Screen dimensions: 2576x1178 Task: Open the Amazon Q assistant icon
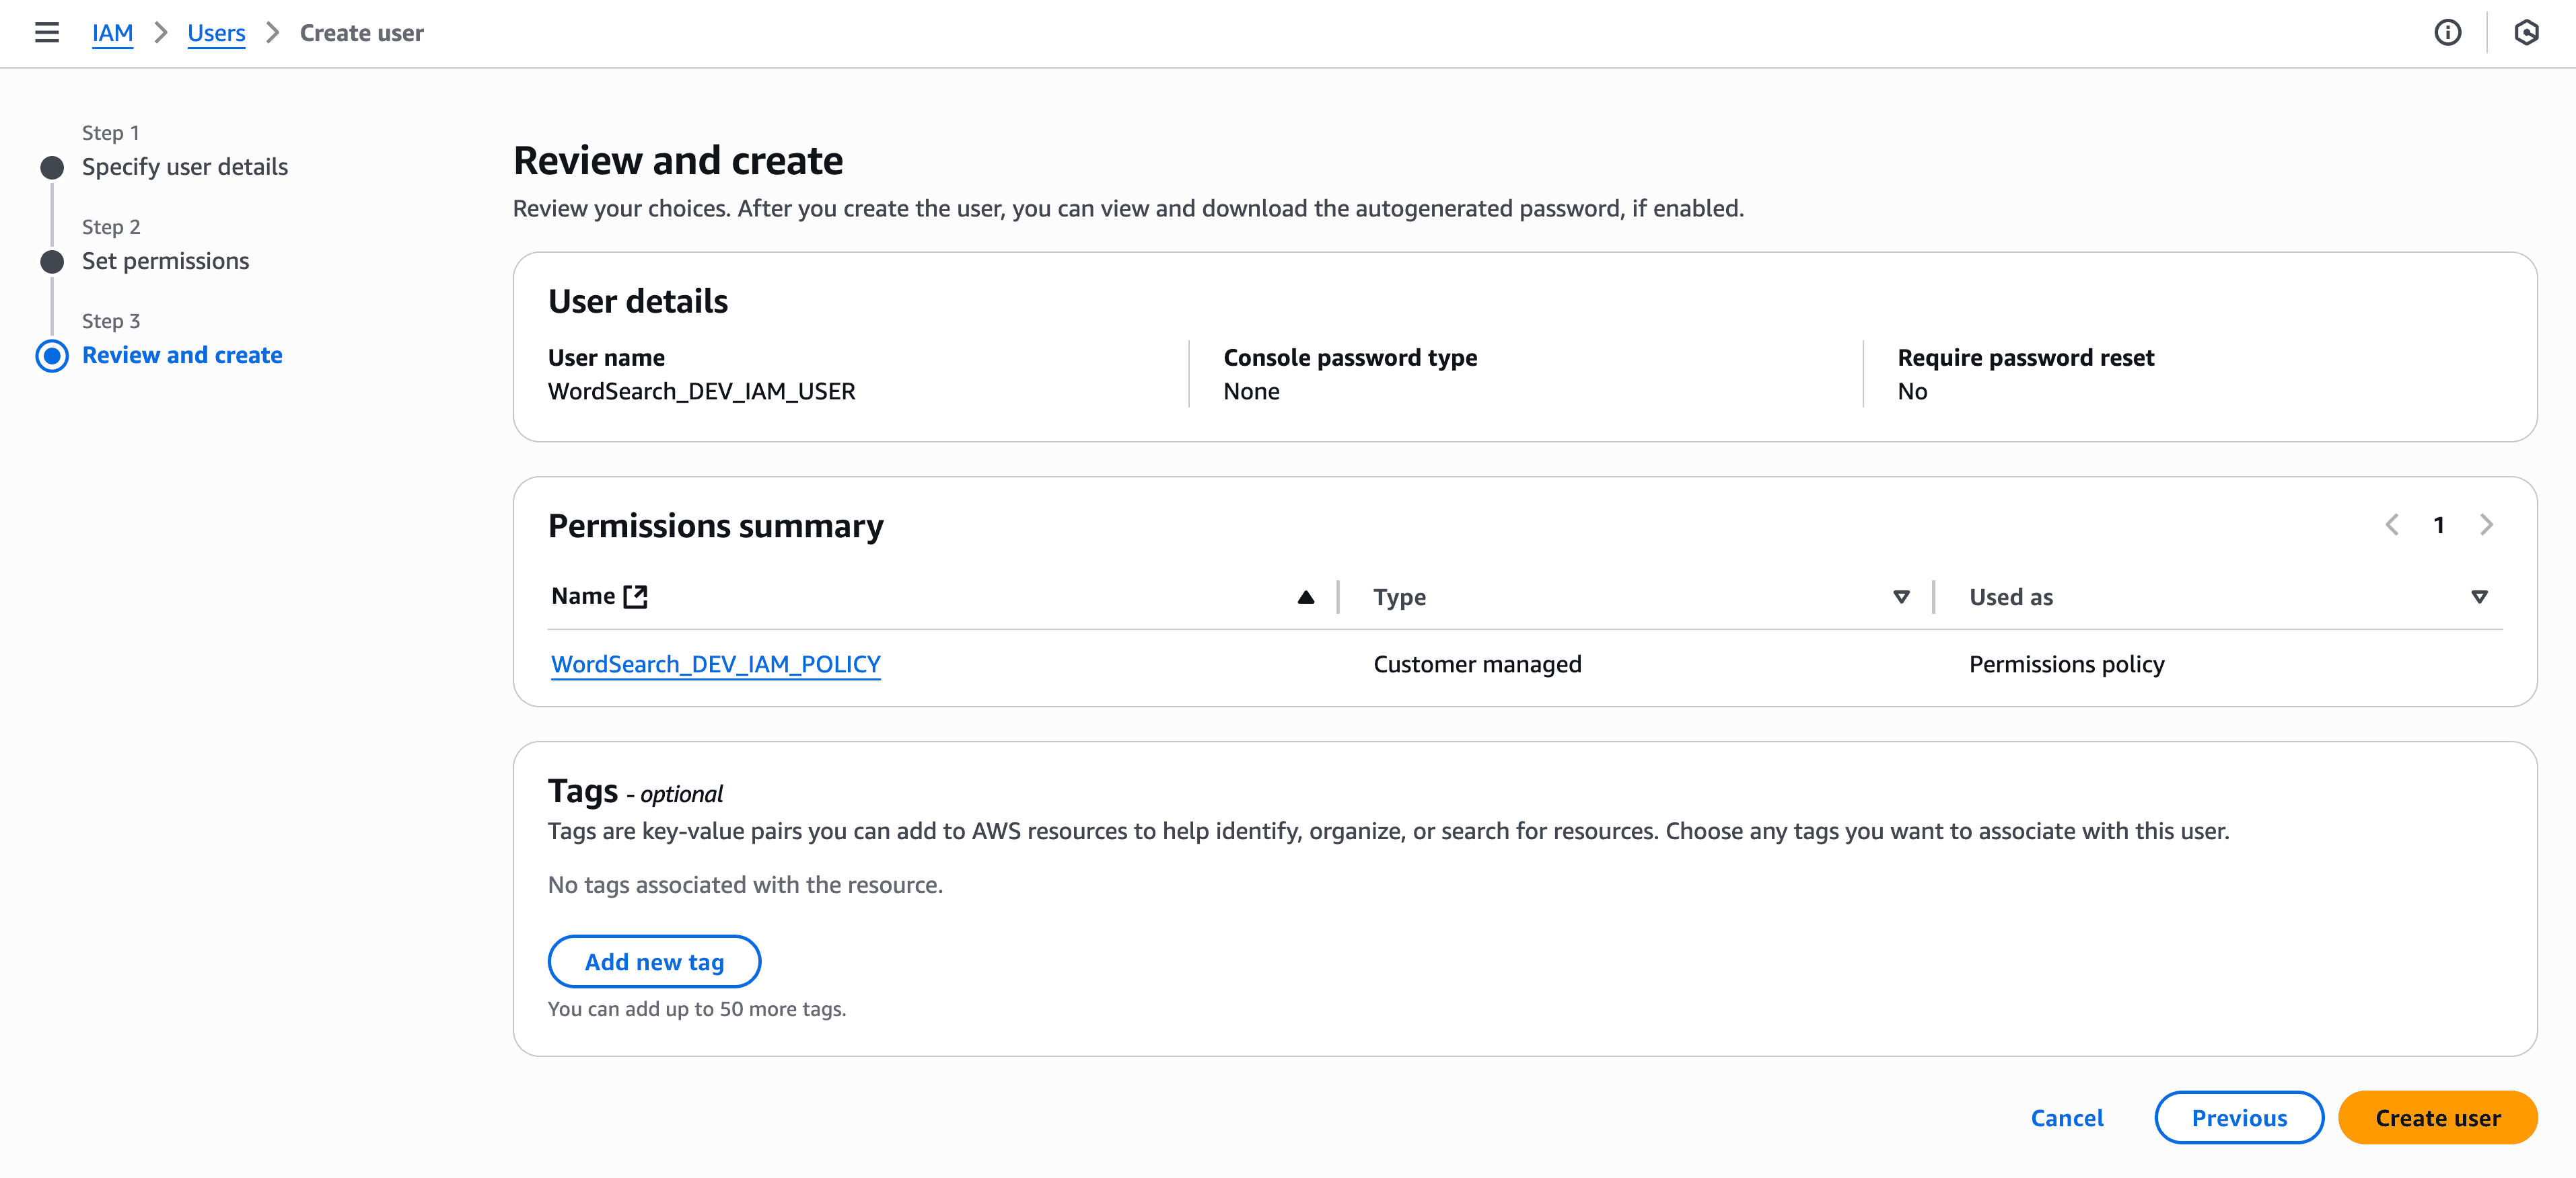(x=2525, y=33)
